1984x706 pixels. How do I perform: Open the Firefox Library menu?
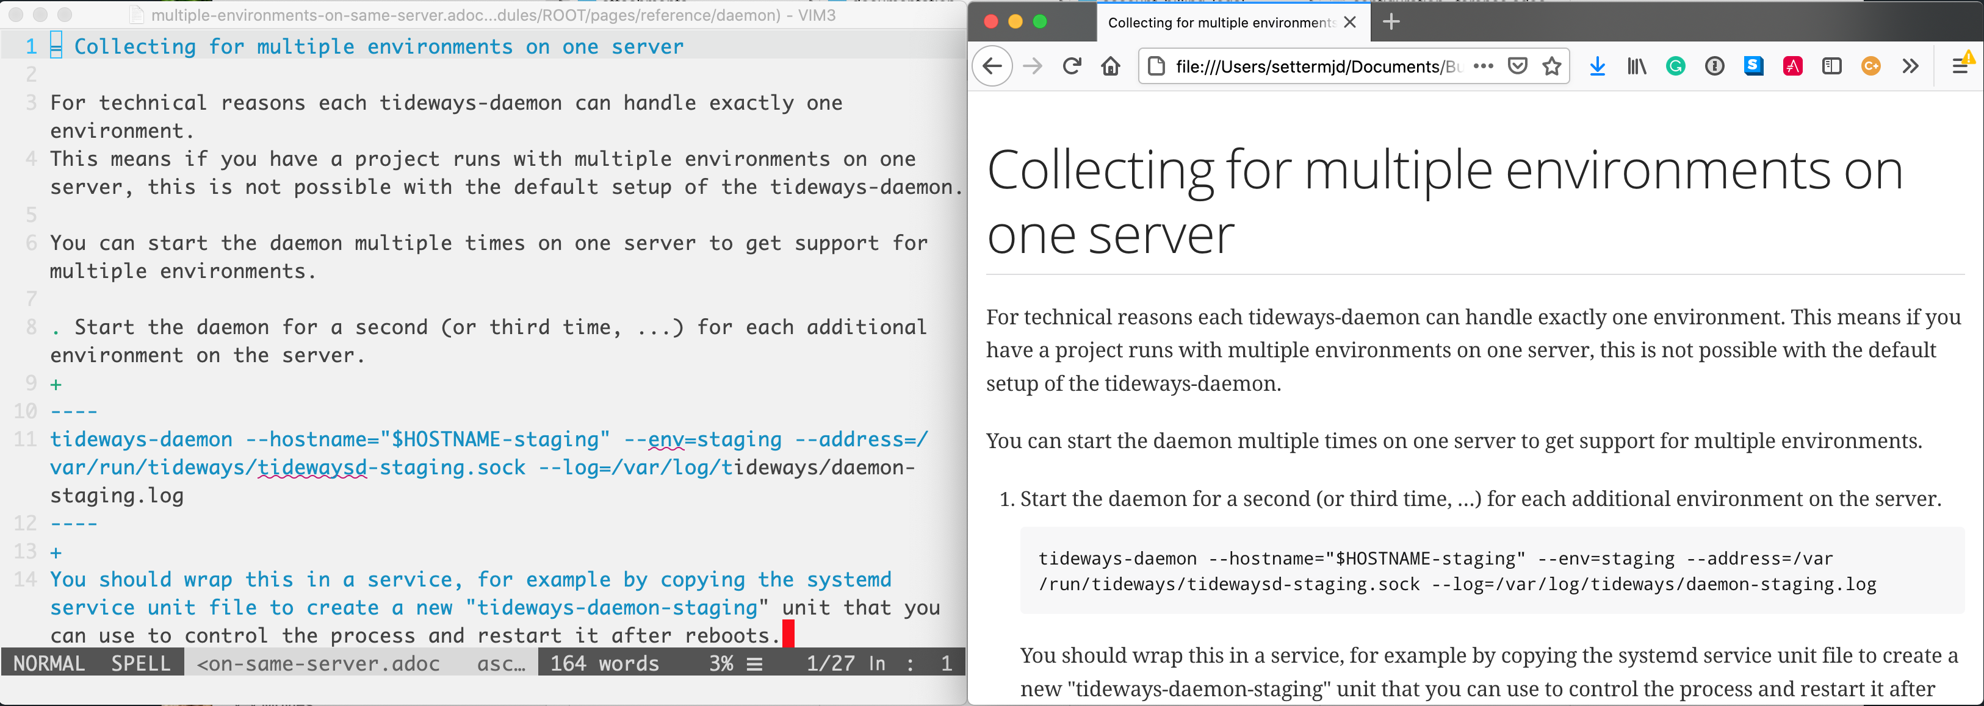coord(1637,66)
